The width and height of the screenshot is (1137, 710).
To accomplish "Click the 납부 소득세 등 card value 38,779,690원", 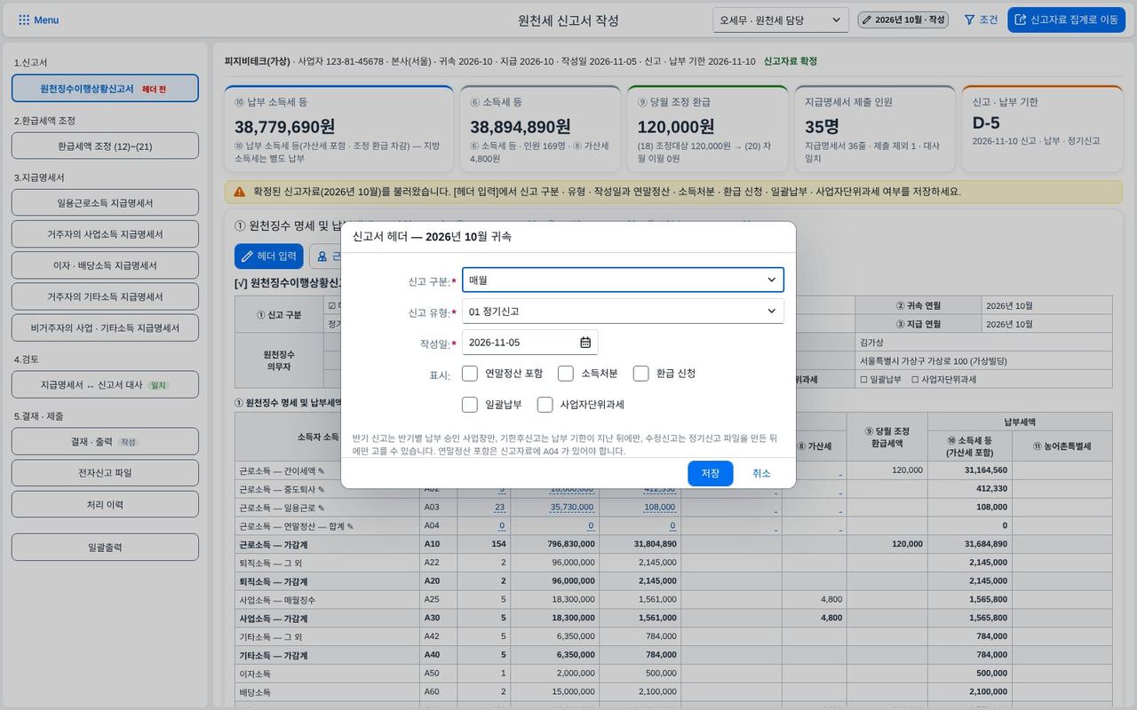I will click(x=284, y=127).
